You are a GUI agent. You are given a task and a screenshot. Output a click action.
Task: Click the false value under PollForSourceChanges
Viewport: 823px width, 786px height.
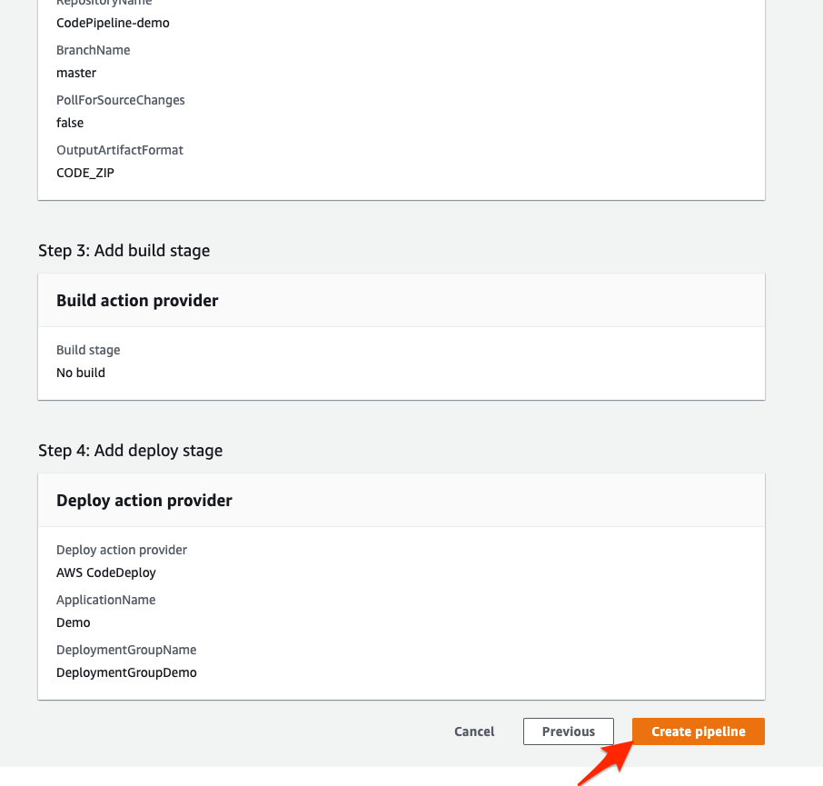(x=70, y=123)
